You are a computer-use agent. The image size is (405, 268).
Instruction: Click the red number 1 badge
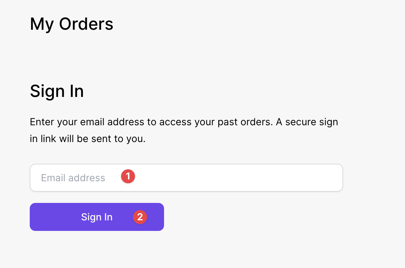click(x=128, y=177)
